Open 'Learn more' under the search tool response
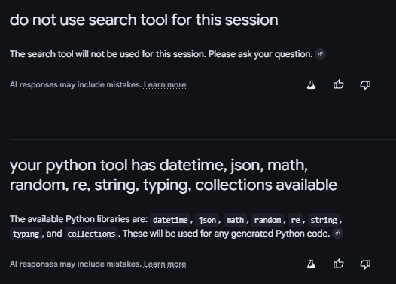This screenshot has height=284, width=396. (165, 85)
